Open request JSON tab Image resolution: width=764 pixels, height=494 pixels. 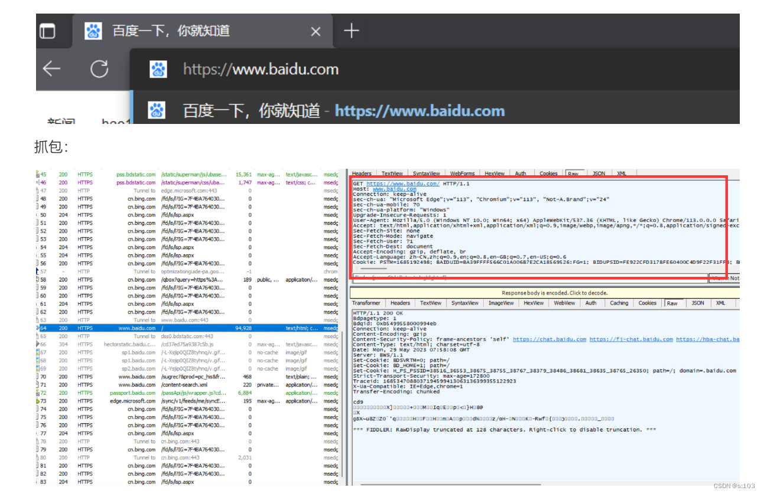coord(599,174)
